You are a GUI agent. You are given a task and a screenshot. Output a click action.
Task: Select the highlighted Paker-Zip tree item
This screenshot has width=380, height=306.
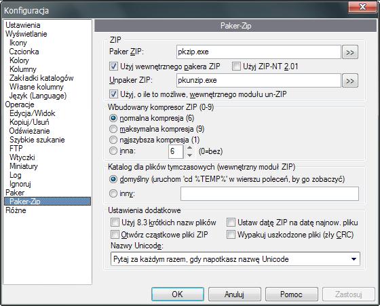pos(47,202)
